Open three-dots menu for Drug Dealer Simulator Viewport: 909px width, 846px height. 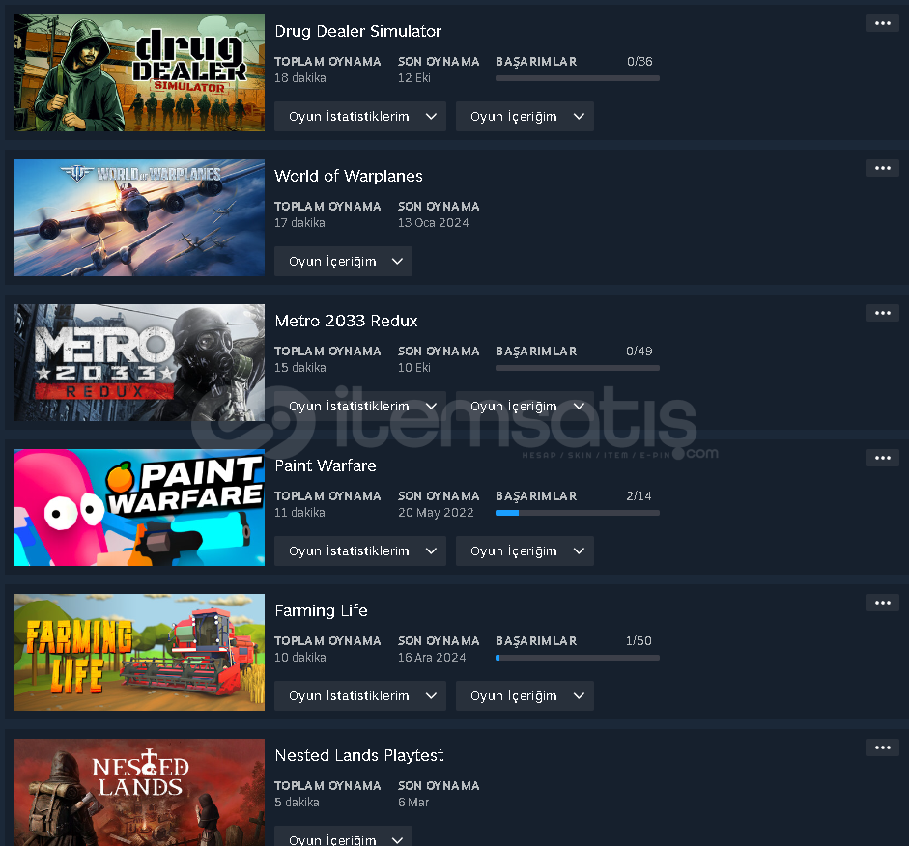click(882, 23)
